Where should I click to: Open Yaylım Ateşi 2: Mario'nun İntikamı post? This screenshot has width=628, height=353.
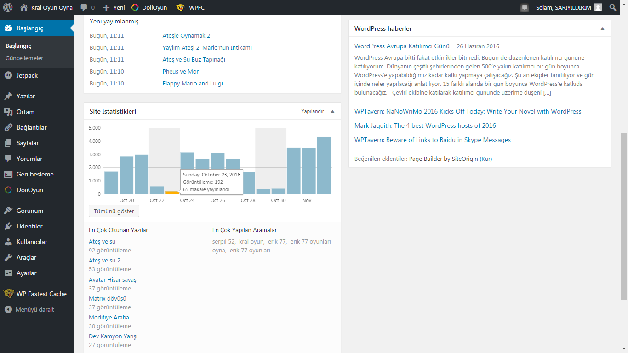tap(207, 48)
